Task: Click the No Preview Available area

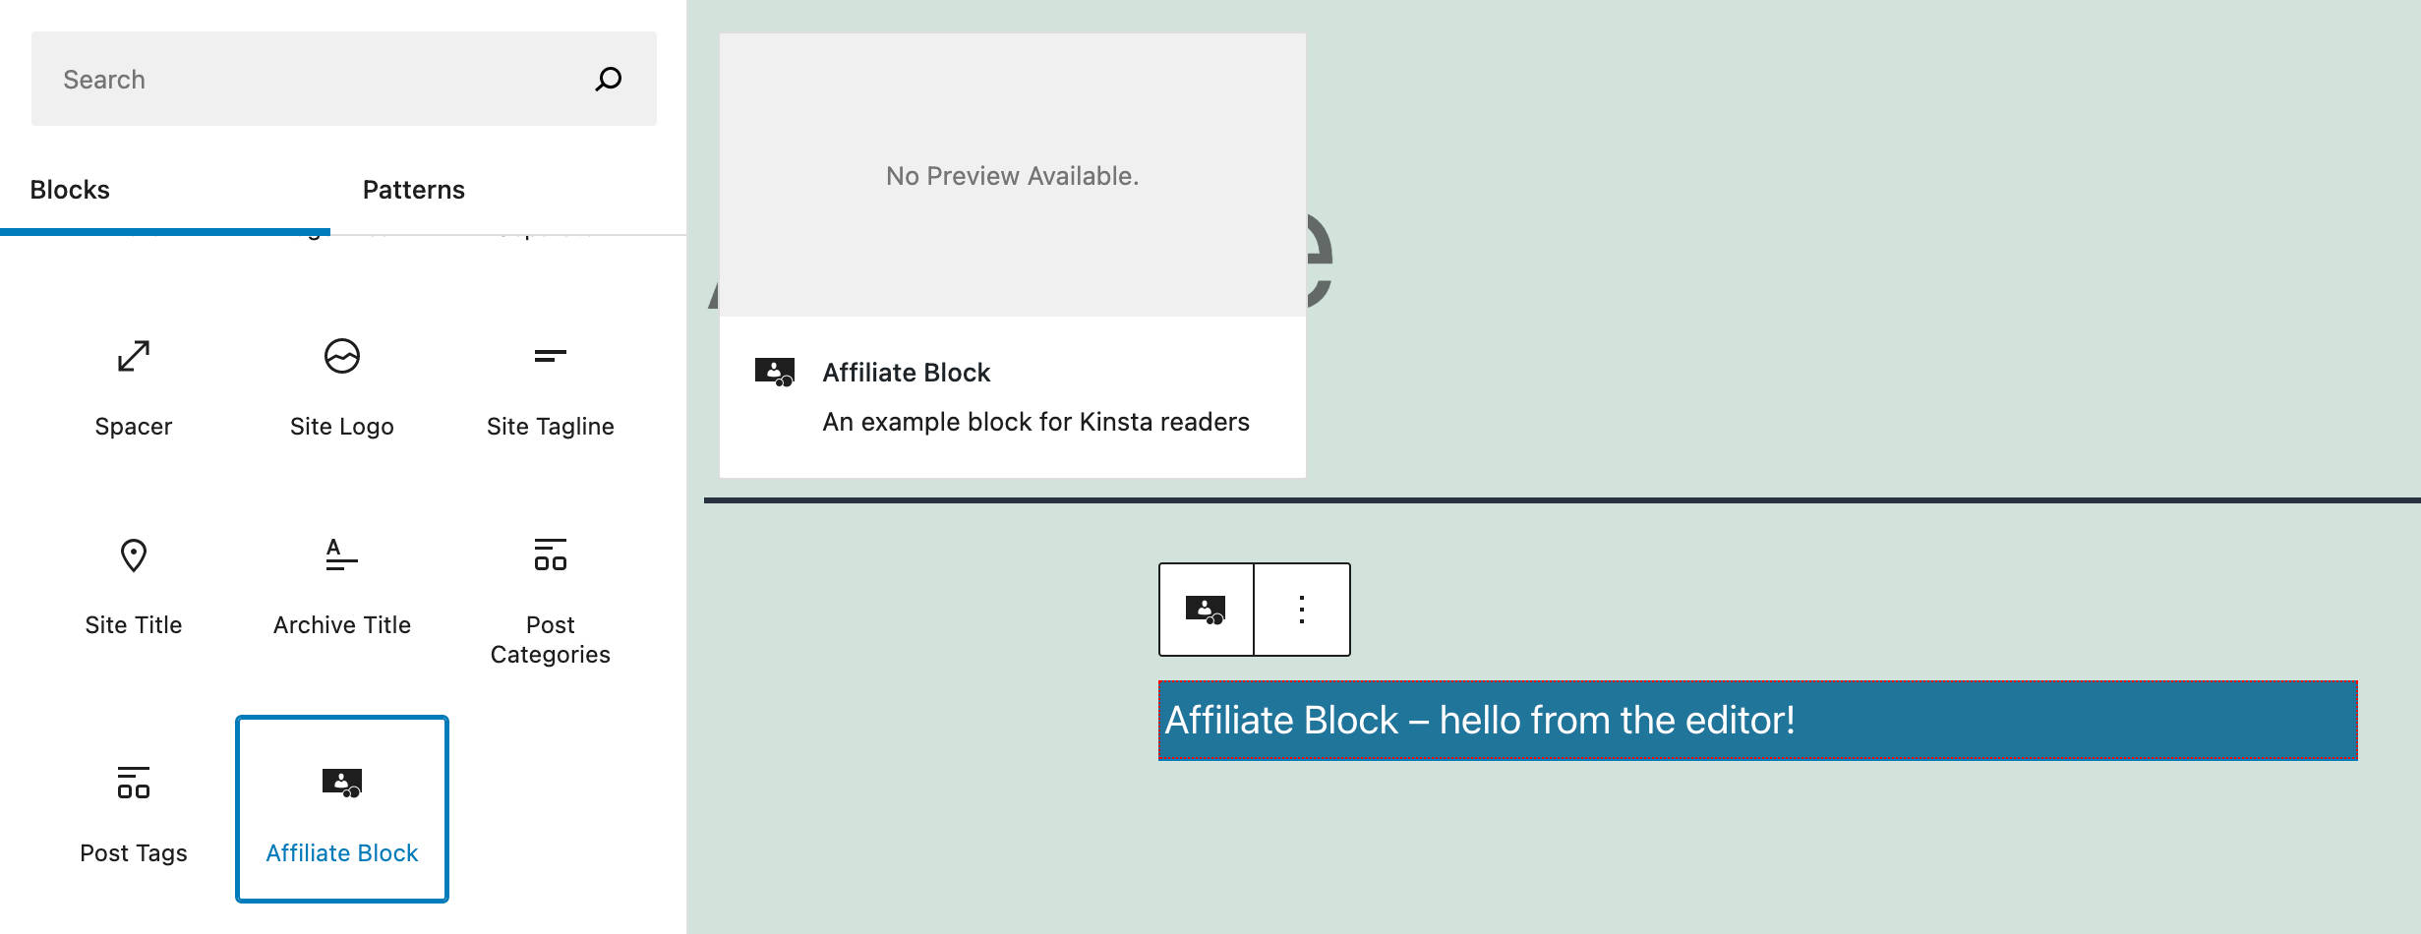Action: 1012,176
